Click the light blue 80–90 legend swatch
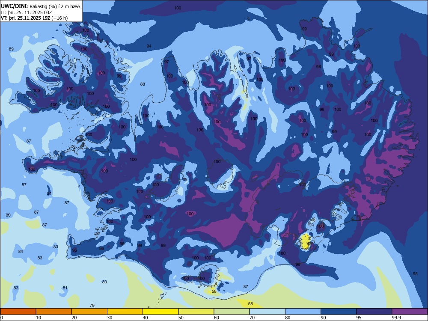 [x=303, y=312]
